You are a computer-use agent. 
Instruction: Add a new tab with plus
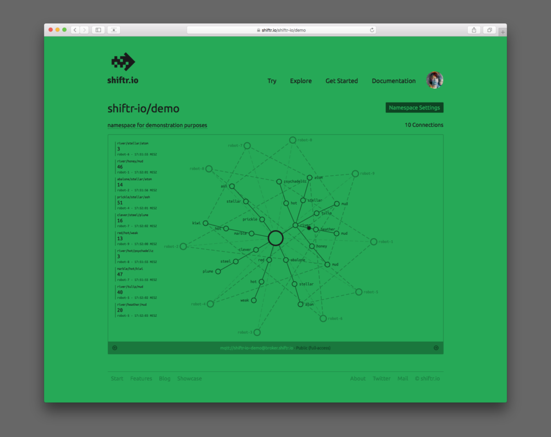pyautogui.click(x=503, y=32)
